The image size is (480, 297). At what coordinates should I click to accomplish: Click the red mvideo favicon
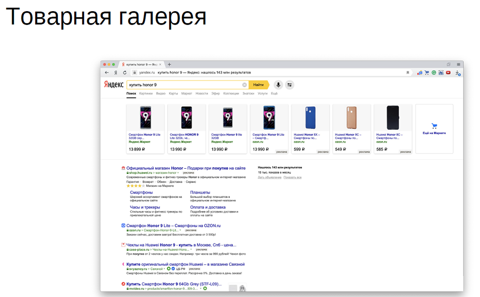click(123, 284)
